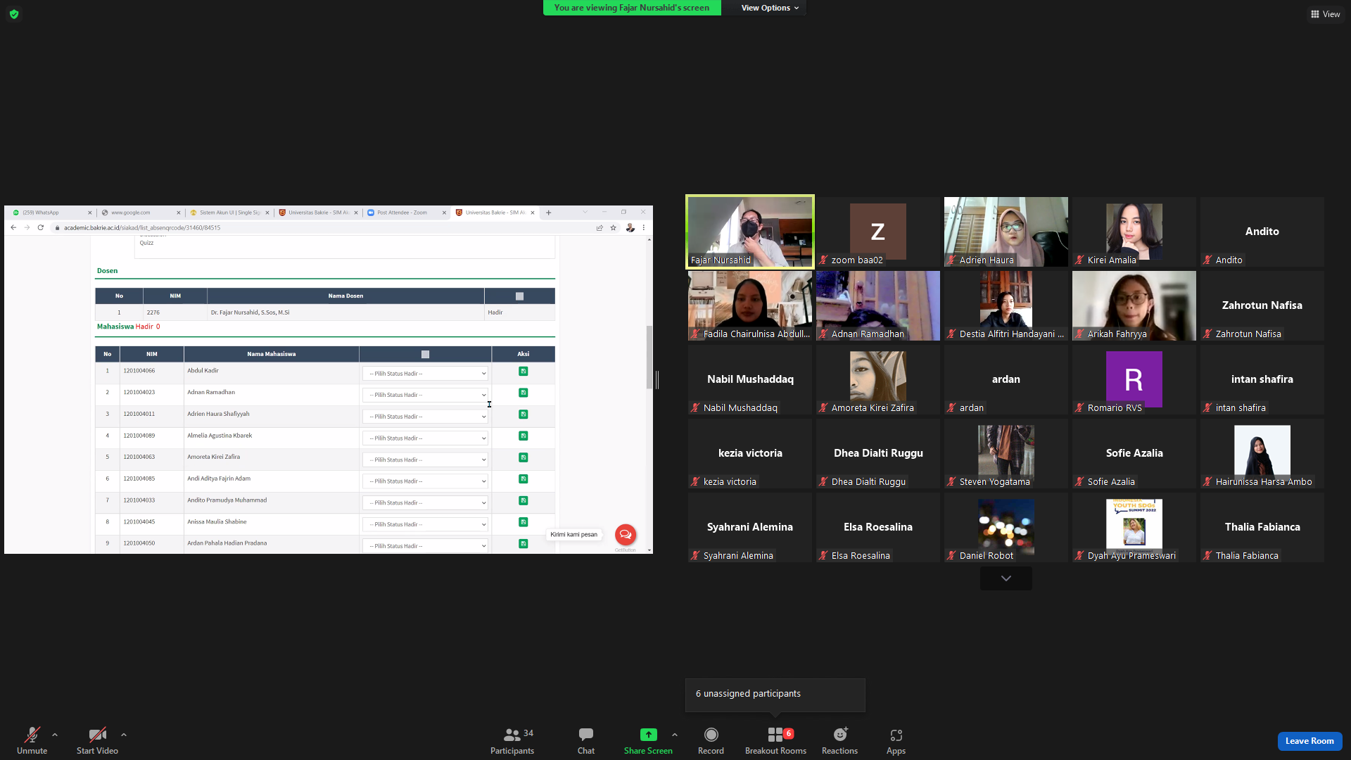
Task: Save attendance for Andito Pramudya Muhammad
Action: click(523, 501)
